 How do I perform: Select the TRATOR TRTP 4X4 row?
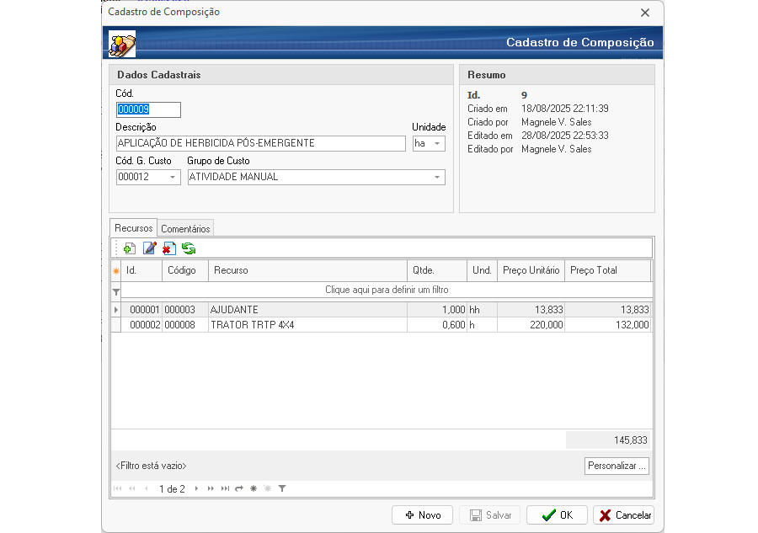[x=307, y=325]
